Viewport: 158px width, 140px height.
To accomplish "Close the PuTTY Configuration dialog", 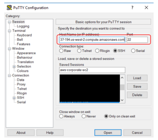I will coord(146,7).
